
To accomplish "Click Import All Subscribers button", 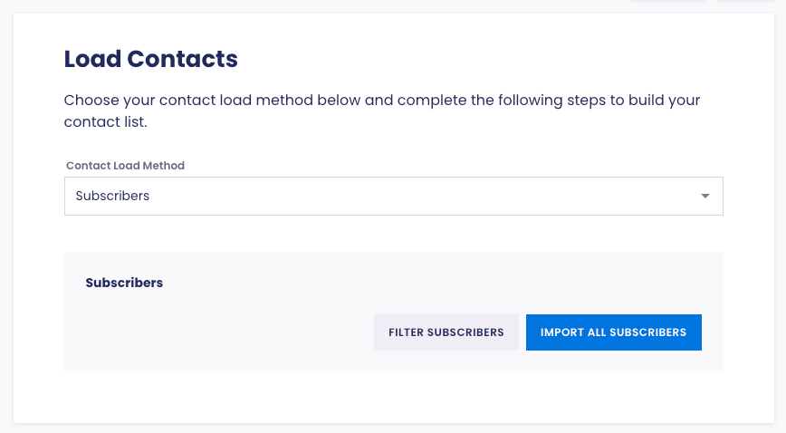I will pyautogui.click(x=613, y=332).
